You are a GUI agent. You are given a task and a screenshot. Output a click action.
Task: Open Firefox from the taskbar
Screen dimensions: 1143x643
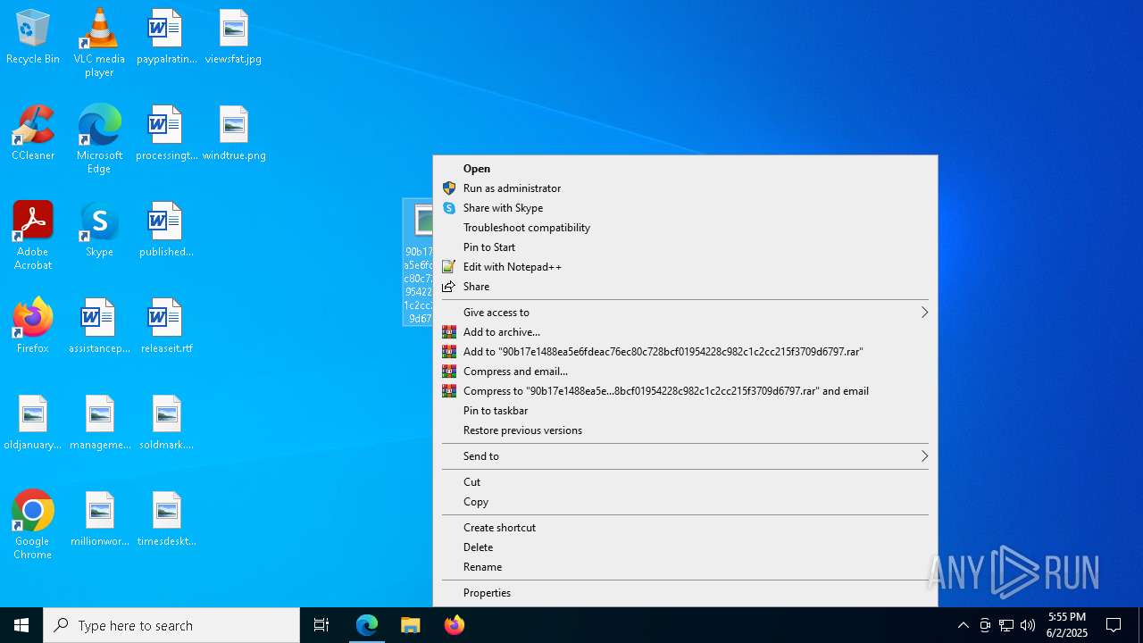(x=455, y=625)
